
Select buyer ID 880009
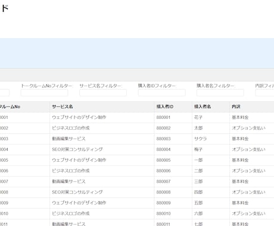(x=163, y=203)
